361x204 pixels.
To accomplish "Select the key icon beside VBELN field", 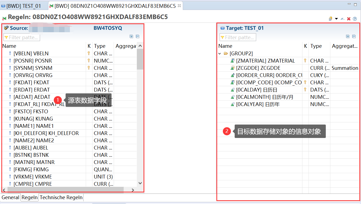I will pyautogui.click(x=89, y=53).
